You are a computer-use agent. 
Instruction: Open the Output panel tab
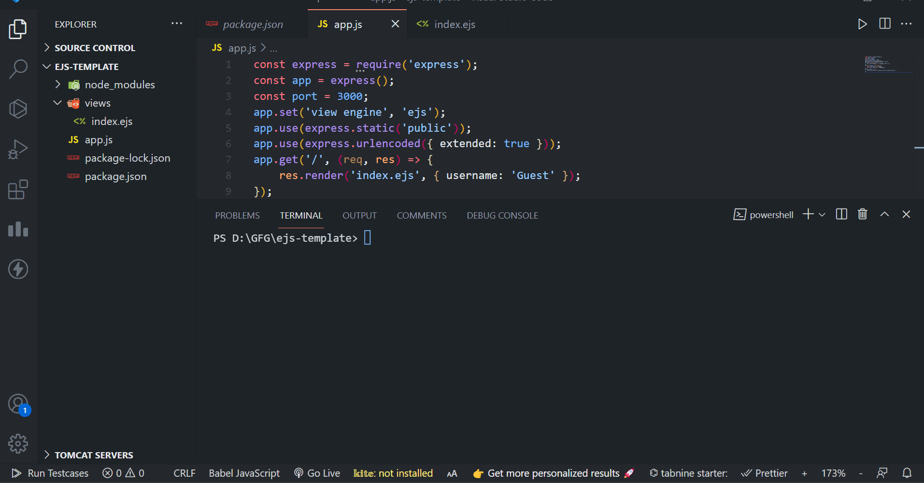(359, 216)
